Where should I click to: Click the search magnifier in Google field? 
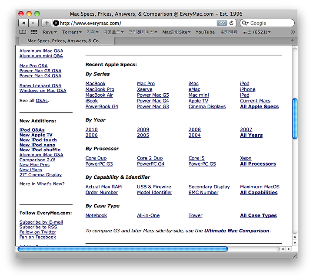(x=245, y=23)
